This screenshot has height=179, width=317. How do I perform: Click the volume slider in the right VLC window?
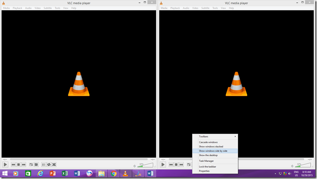pyautogui.click(x=303, y=165)
